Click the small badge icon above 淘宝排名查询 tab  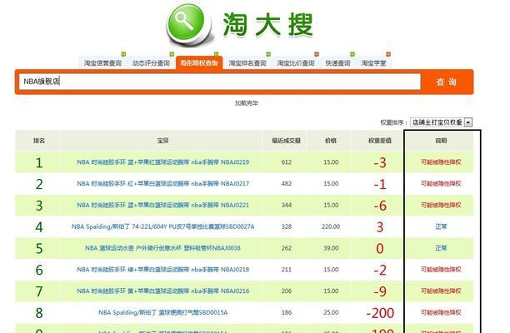pyautogui.click(x=268, y=54)
